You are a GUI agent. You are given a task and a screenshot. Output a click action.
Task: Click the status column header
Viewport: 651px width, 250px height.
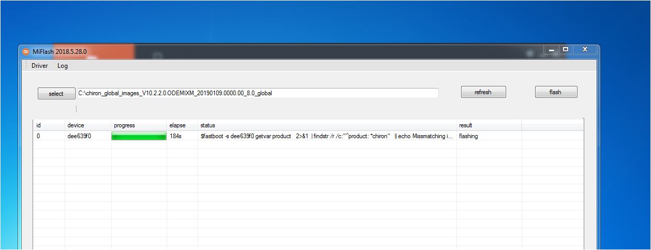(x=327, y=125)
